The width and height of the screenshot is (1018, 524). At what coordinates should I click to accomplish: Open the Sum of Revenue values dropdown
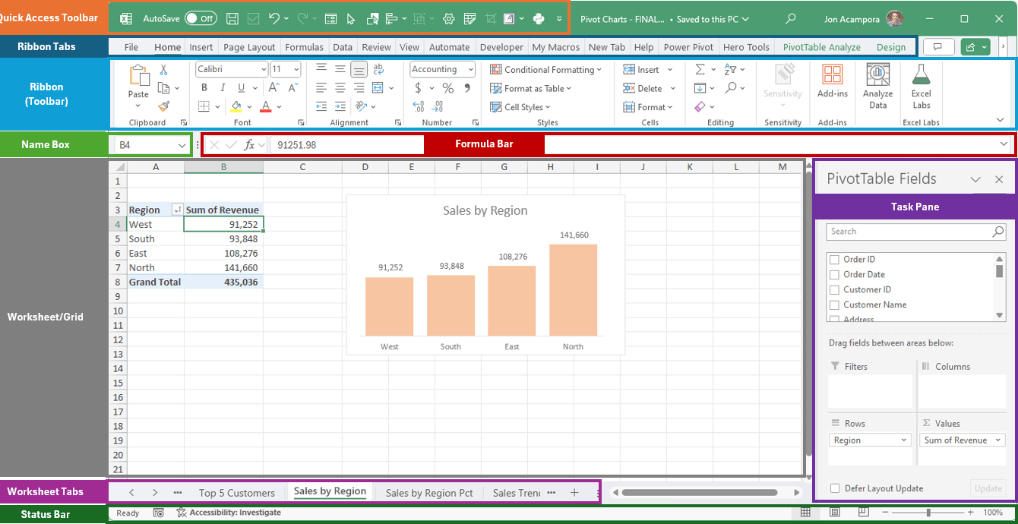997,440
